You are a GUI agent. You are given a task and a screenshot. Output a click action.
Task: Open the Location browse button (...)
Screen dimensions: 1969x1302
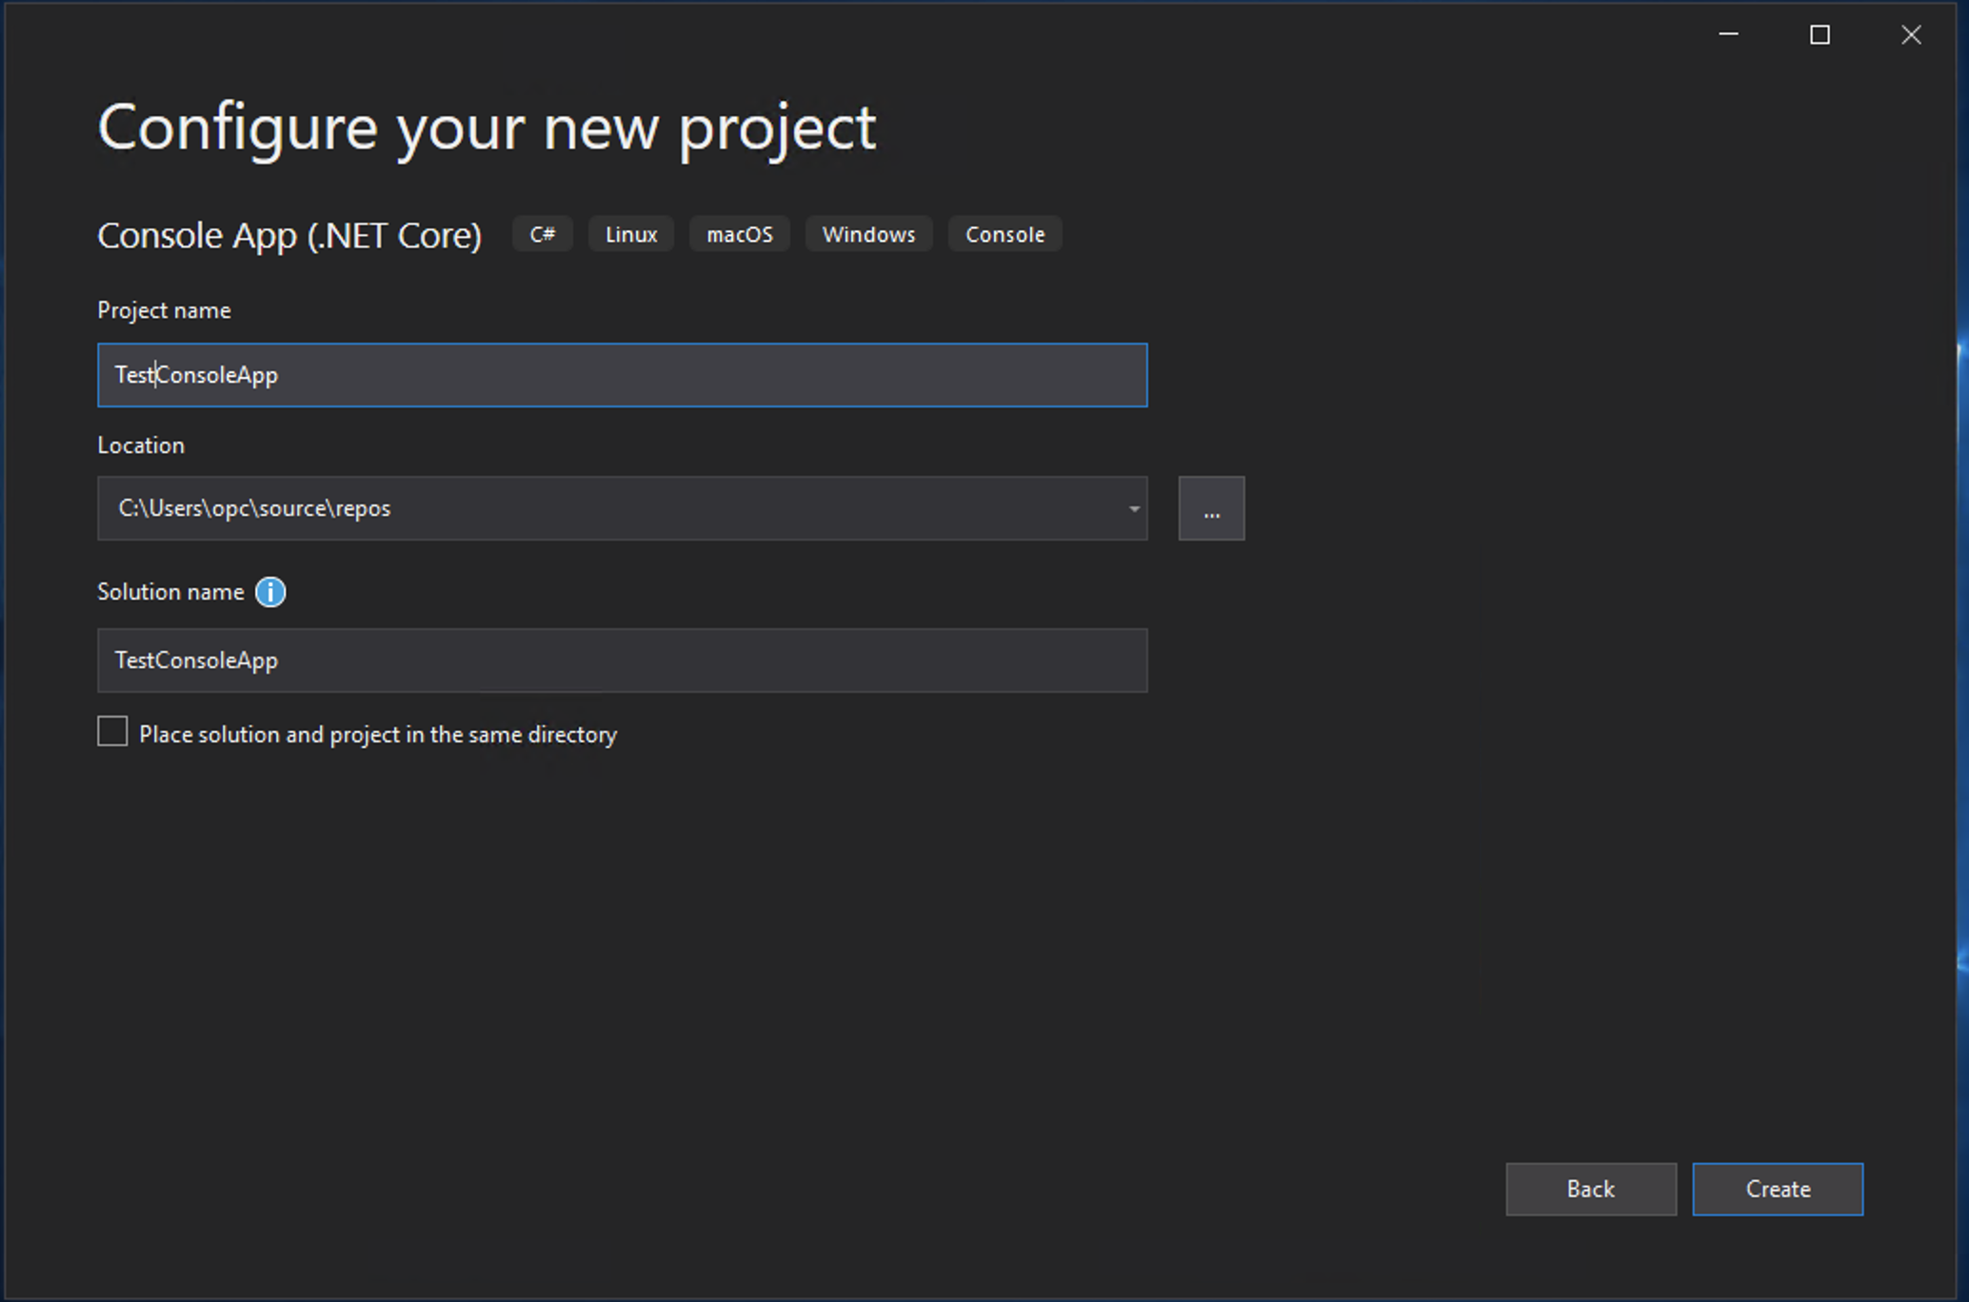[x=1210, y=509]
